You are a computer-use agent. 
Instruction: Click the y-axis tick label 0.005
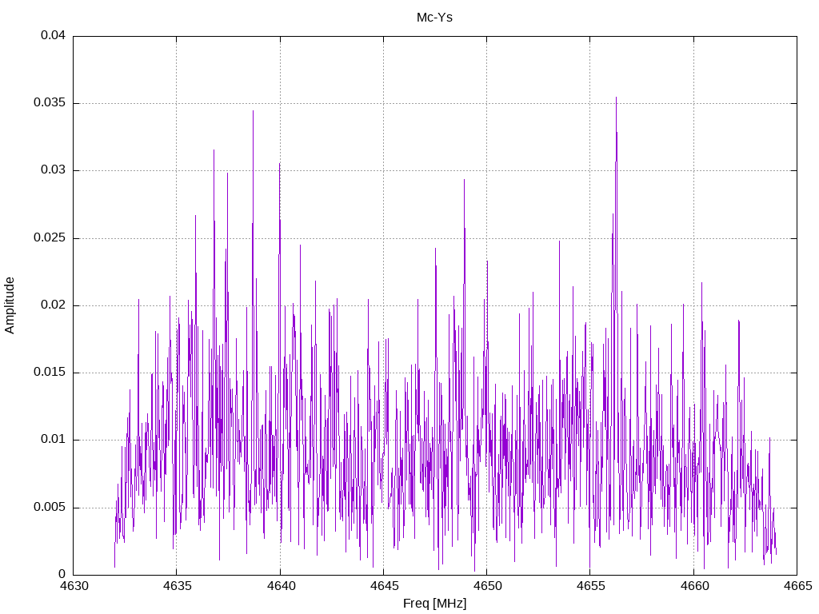[x=50, y=508]
